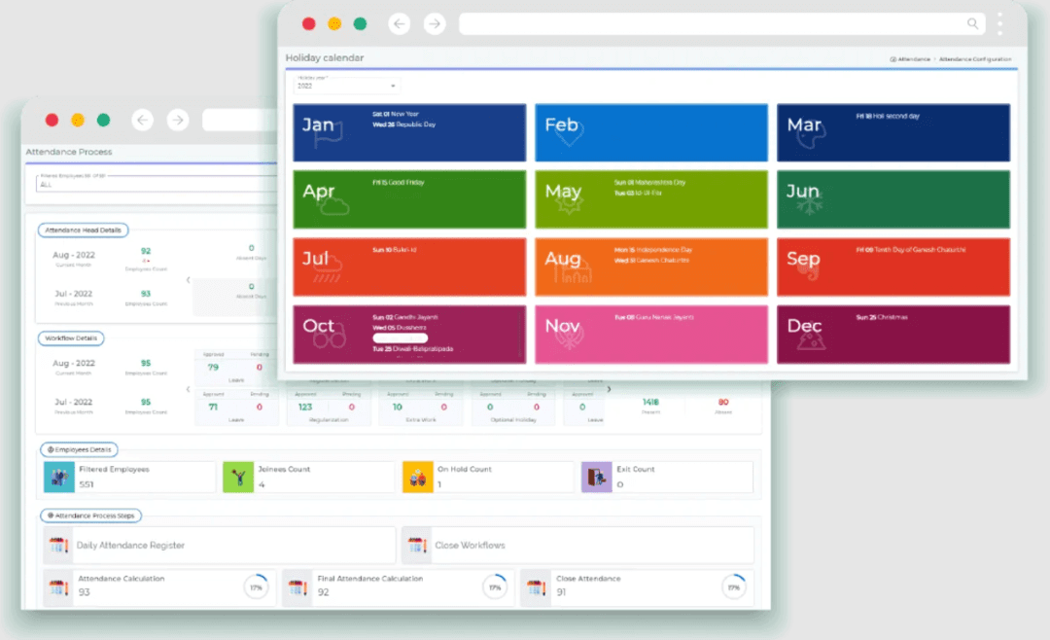
Task: Open the Dec tile showing Christmas
Action: point(893,334)
